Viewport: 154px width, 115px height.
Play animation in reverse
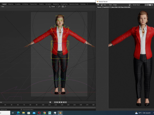point(59,102)
